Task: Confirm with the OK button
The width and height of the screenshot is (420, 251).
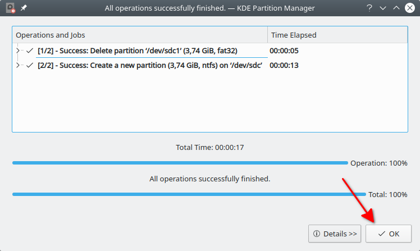Action: click(389, 234)
